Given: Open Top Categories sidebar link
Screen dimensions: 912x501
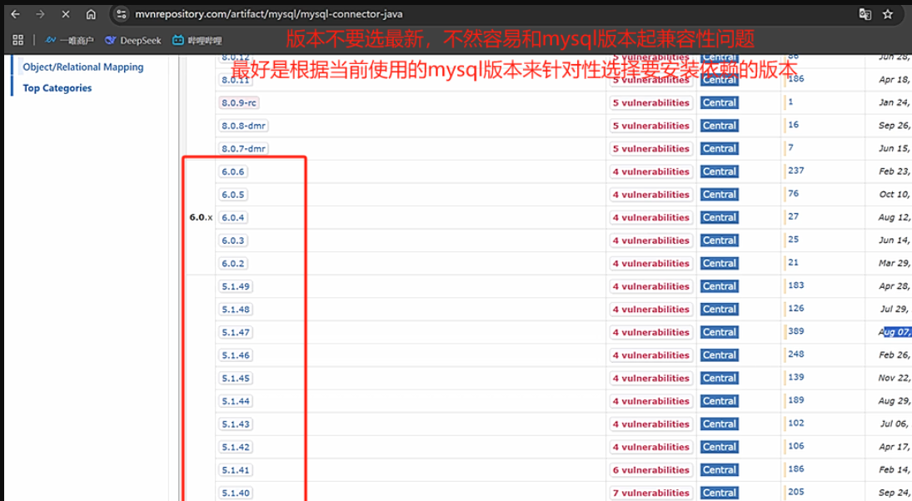Looking at the screenshot, I should click(57, 87).
